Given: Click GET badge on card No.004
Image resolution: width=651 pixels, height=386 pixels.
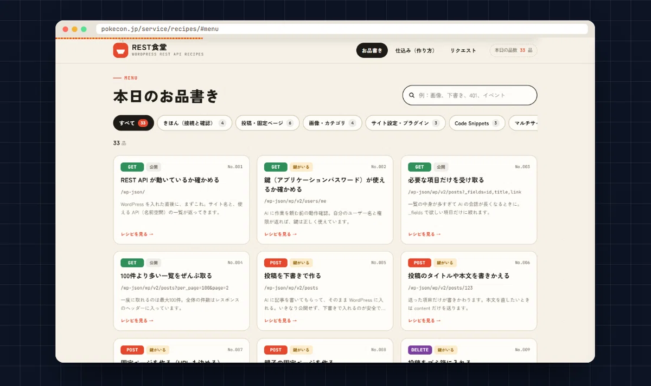Looking at the screenshot, I should (132, 263).
